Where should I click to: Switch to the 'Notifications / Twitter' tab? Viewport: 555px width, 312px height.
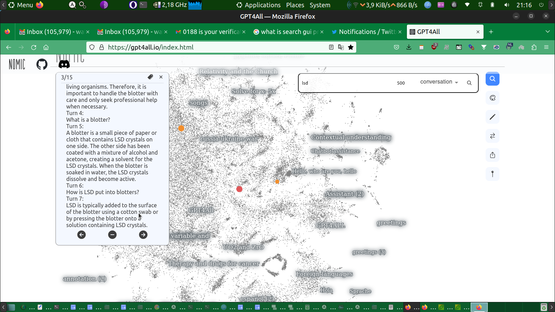tap(366, 32)
